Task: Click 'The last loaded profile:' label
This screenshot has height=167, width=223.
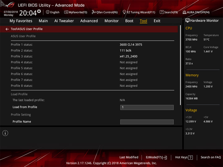Action: pos(28,100)
